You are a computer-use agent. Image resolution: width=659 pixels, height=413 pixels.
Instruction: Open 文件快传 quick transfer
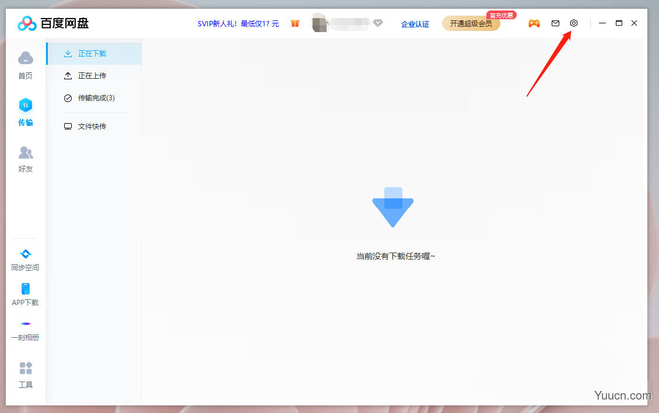tap(94, 126)
